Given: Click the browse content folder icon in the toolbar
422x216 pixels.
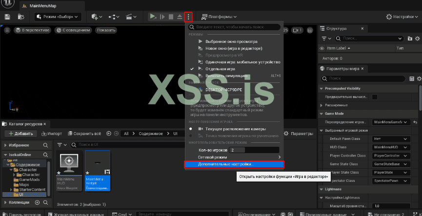Looking at the screenshot, I should pos(21,17).
